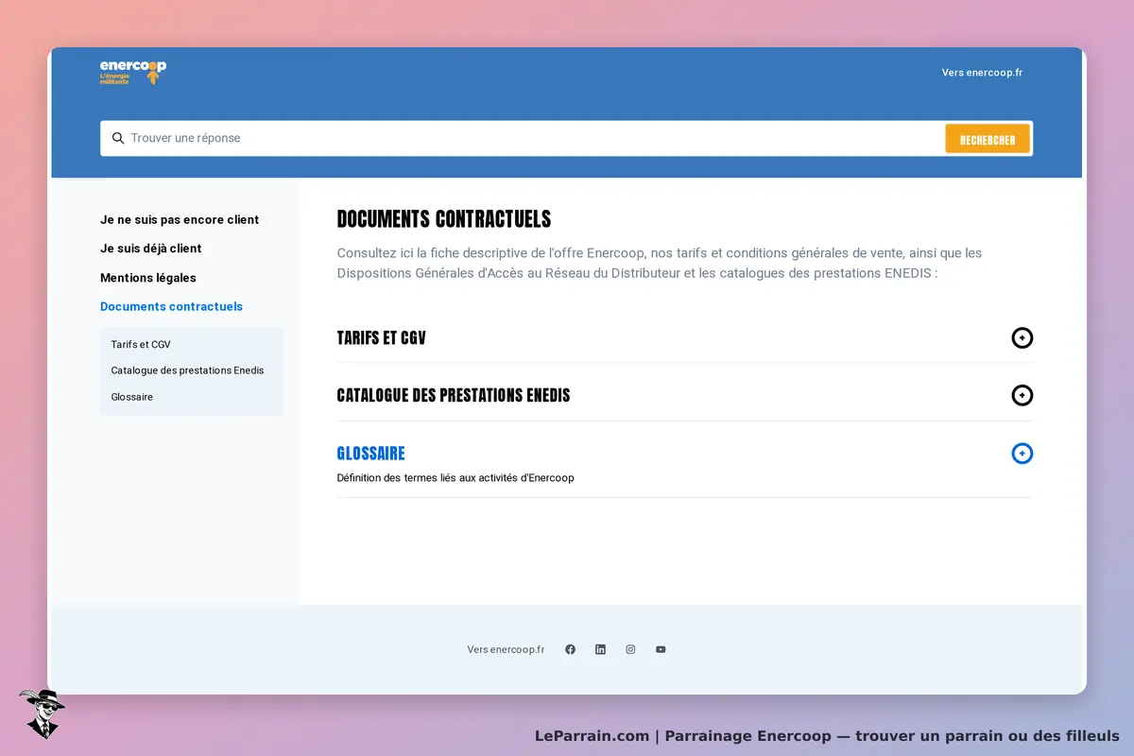This screenshot has width=1134, height=756.
Task: Open the Facebook footer icon
Action: point(570,649)
